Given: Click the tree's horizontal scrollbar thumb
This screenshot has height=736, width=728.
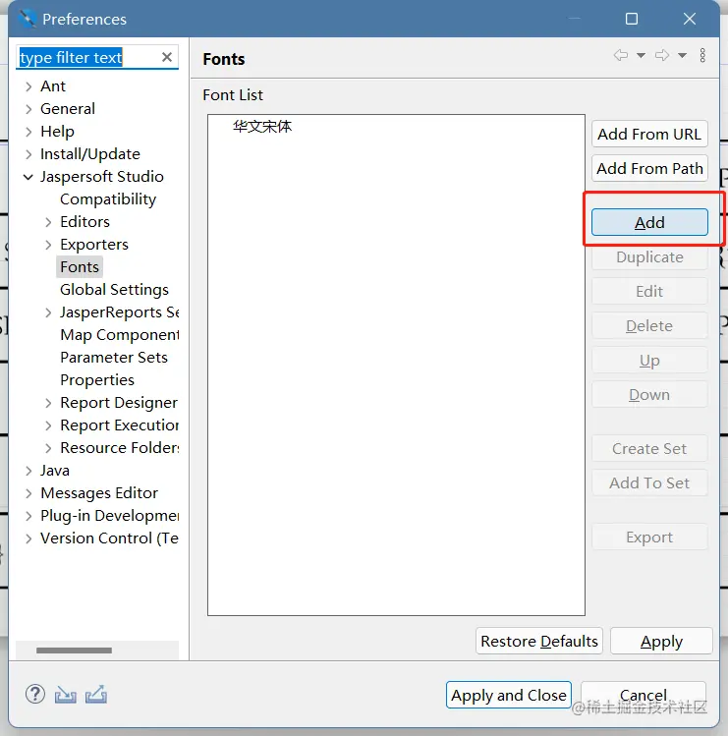Looking at the screenshot, I should [74, 651].
